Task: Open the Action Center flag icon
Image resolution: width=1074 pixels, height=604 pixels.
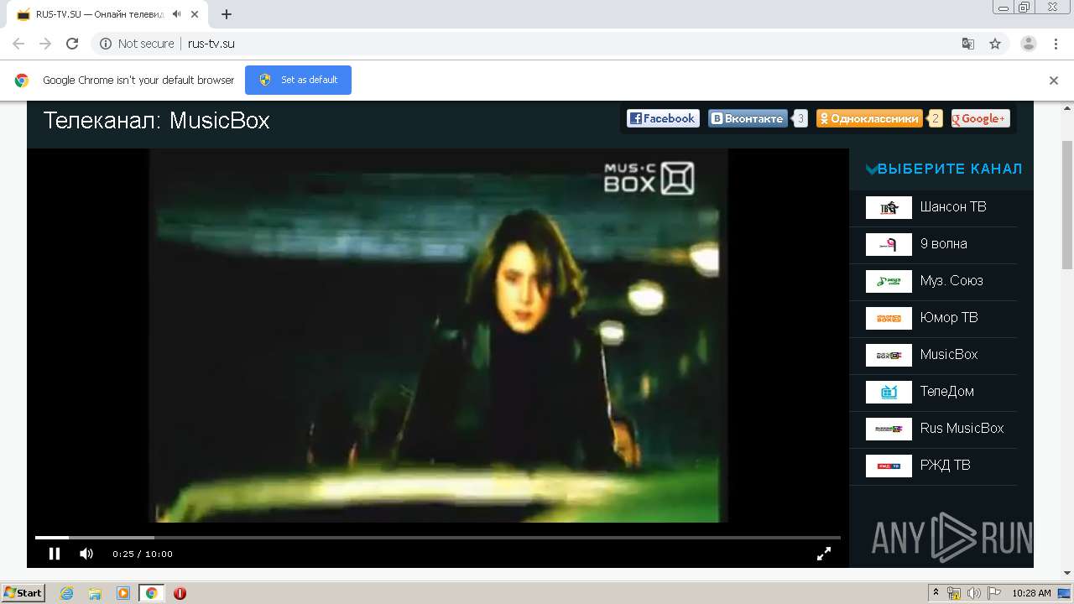Action: click(x=994, y=593)
